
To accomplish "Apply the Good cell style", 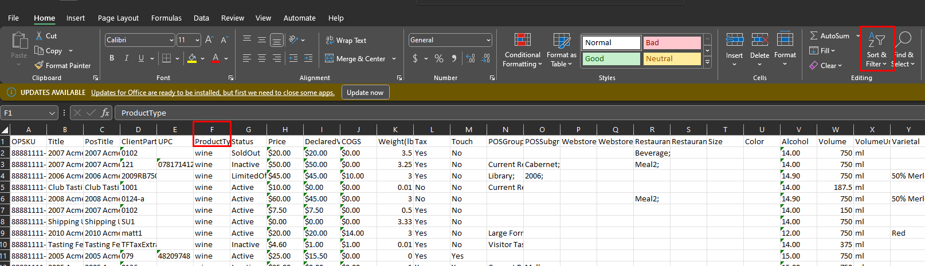I will coord(611,58).
